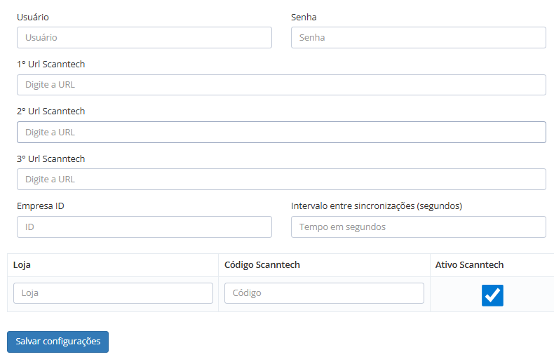Screen dimensions: 554x364
Task: Click the Intervalo entre sincronizações label
Action: (x=376, y=205)
